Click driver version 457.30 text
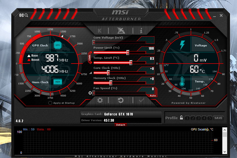This screenshot has width=237, height=158. [109, 120]
